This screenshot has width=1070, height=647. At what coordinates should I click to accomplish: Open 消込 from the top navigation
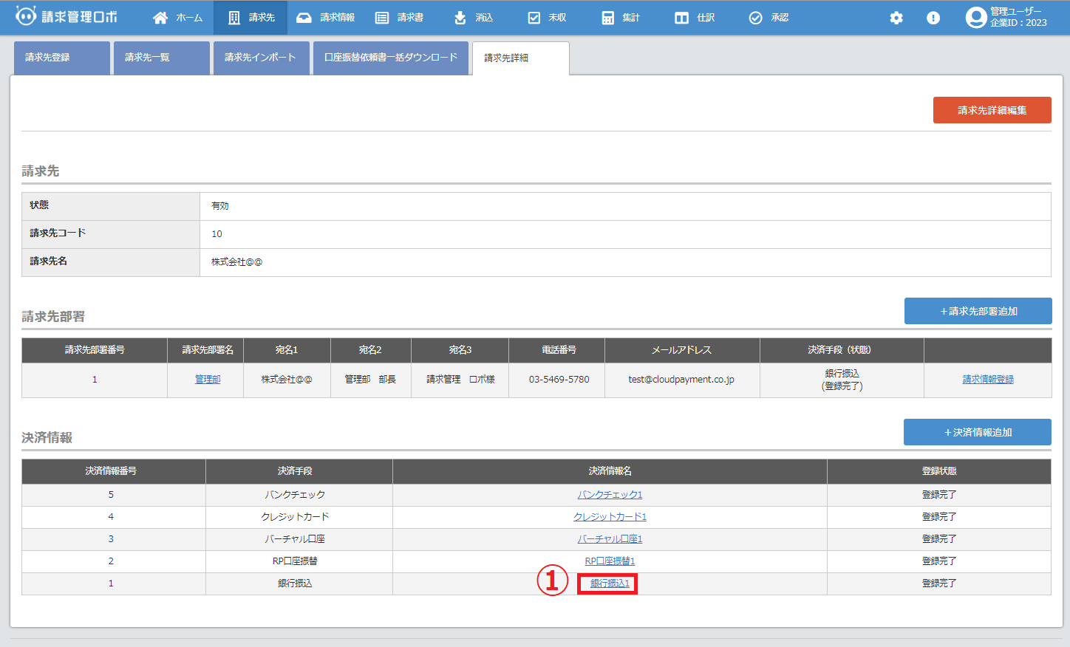coord(474,18)
